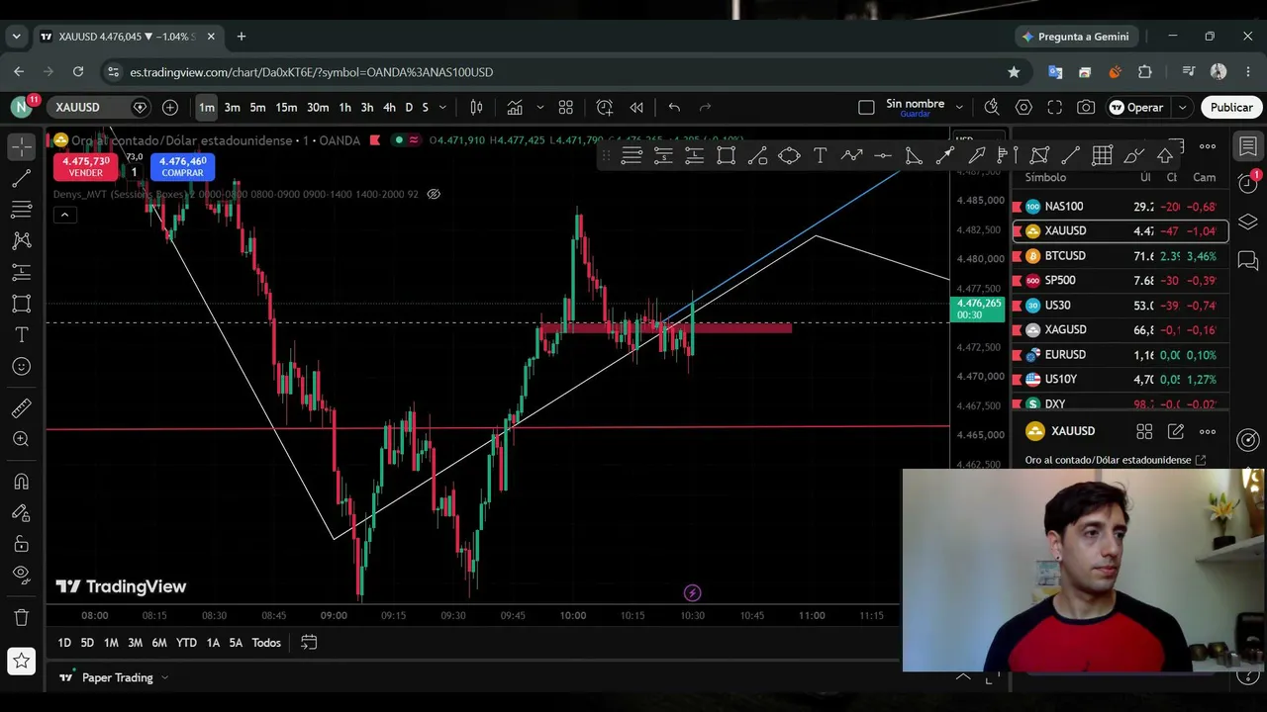Viewport: 1267px width, 712px height.
Task: Open geometric shapes tool in left sidebar
Action: pos(22,305)
